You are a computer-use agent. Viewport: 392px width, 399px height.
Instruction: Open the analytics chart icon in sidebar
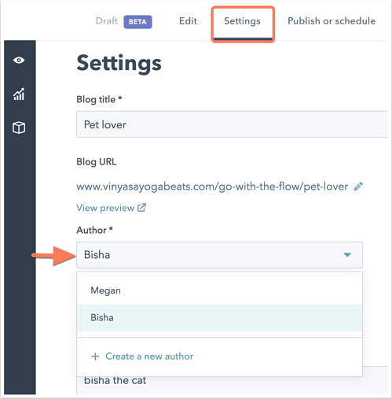pyautogui.click(x=19, y=94)
